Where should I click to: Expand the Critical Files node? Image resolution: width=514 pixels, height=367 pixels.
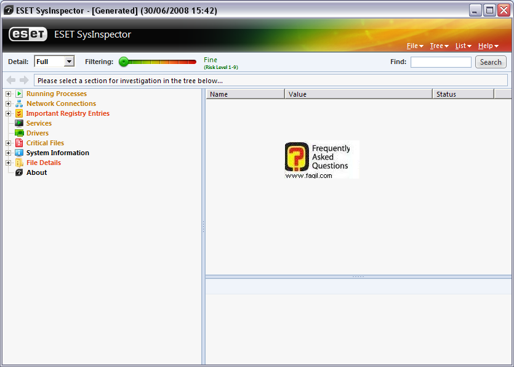pos(8,143)
